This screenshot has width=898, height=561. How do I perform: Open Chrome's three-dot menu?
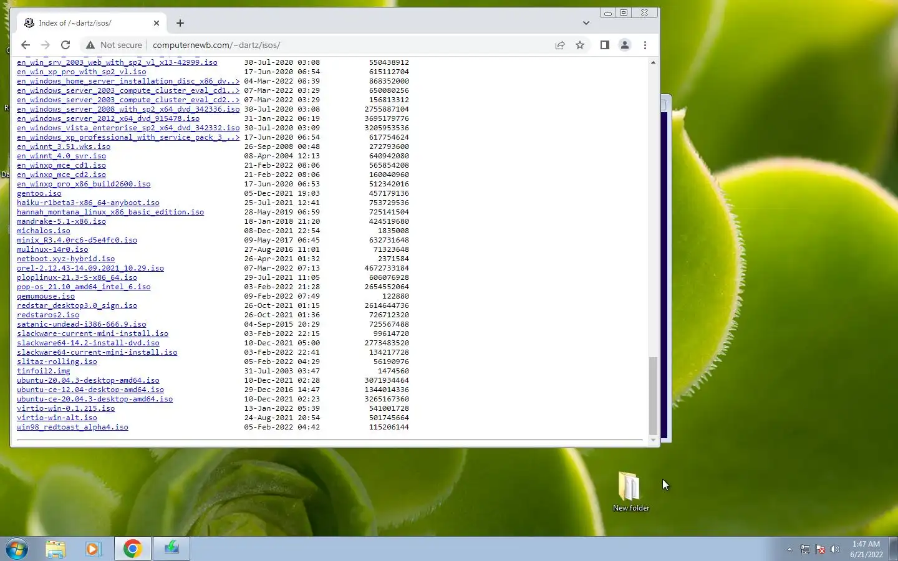click(x=645, y=45)
